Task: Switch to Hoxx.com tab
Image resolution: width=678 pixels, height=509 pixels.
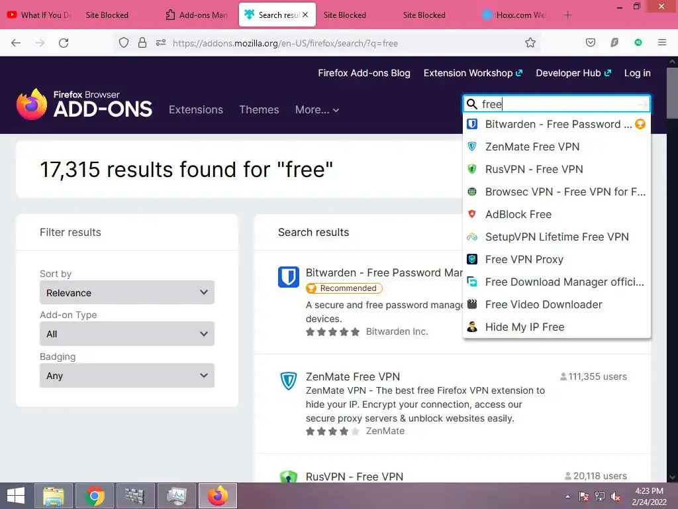Action: point(514,15)
